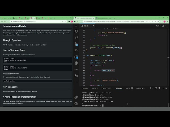The image size is (170, 127).
Task: Kill the terminal with trash icon
Action: 159,88
